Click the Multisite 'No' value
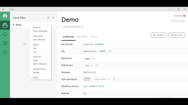The width and height of the screenshot is (188, 105). tap(85, 93)
